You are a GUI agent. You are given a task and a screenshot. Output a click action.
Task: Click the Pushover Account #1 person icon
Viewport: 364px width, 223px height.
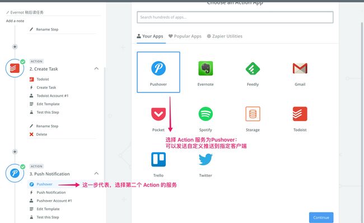(31, 201)
